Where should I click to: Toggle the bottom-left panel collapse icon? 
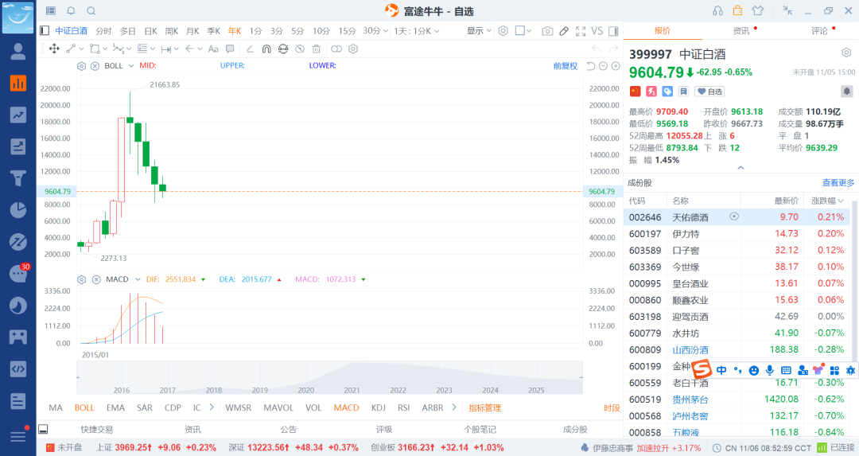pyautogui.click(x=43, y=429)
